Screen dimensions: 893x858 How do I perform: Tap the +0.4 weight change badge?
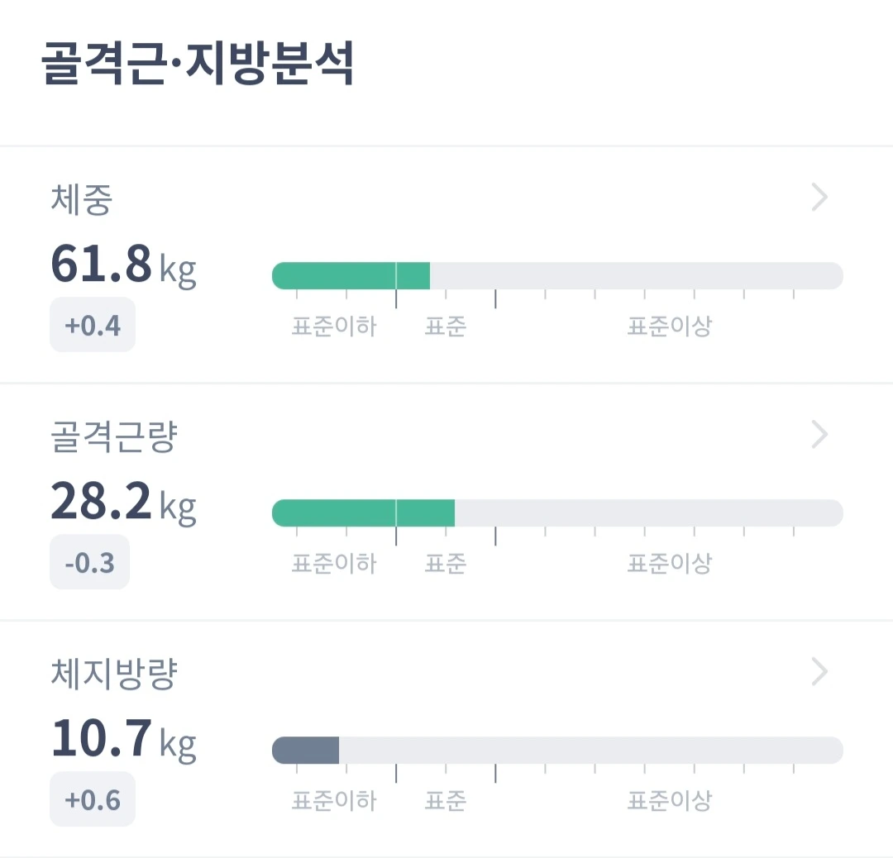pos(93,325)
